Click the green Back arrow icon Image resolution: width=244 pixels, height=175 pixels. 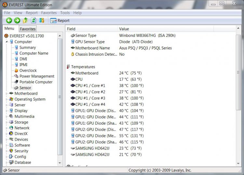coord(9,20)
